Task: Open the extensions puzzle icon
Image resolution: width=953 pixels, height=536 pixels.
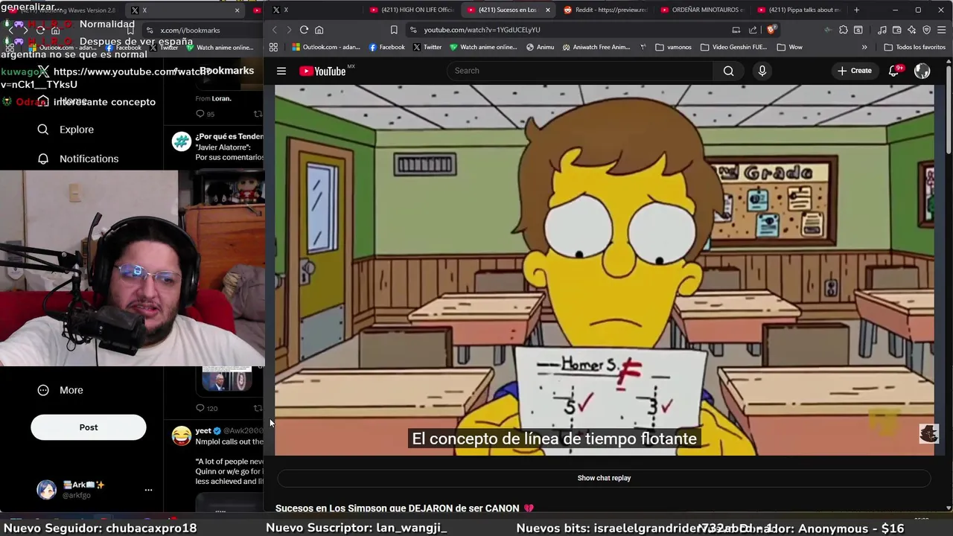Action: 843,30
